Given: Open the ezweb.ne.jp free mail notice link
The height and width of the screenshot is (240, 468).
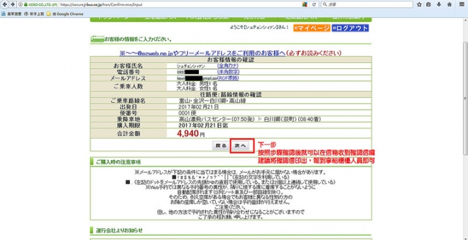Looking at the screenshot, I should click(203, 53).
